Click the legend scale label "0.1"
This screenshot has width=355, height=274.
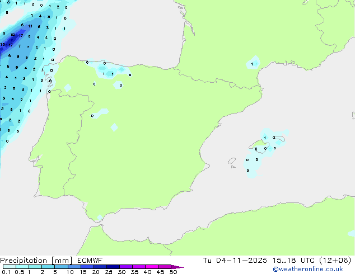pos(6,272)
